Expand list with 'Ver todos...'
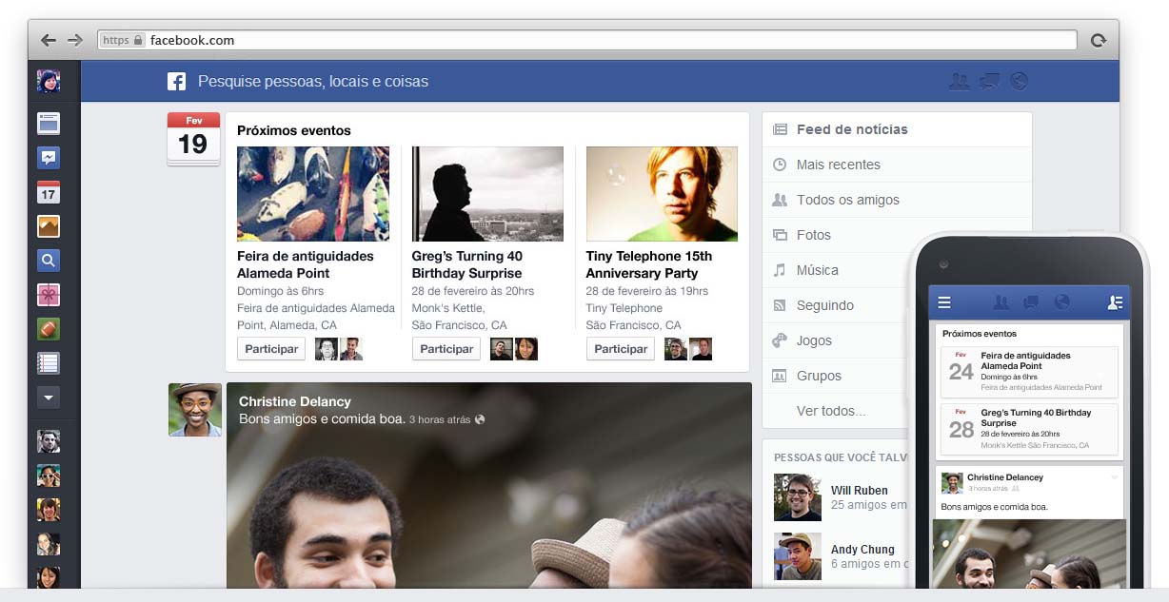 coord(831,411)
